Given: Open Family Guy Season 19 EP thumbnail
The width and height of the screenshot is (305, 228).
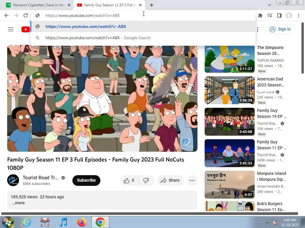Looking at the screenshot, I should click(x=230, y=122).
